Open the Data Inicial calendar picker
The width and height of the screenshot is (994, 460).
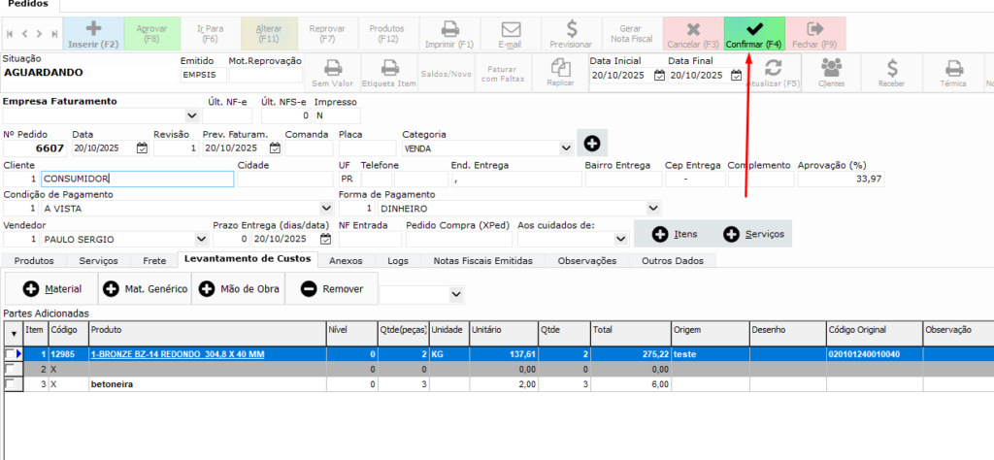(x=659, y=76)
